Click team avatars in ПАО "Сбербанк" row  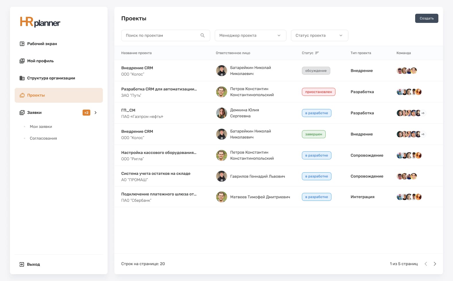coord(409,197)
